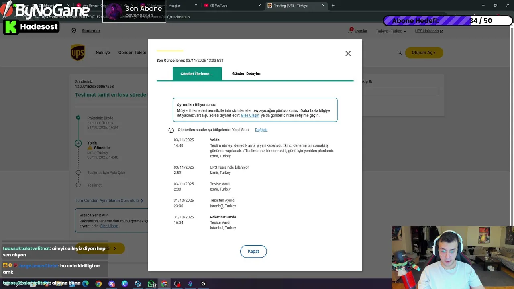Select the active Chrome profile taskbar icon
The image size is (514, 289).
164,284
